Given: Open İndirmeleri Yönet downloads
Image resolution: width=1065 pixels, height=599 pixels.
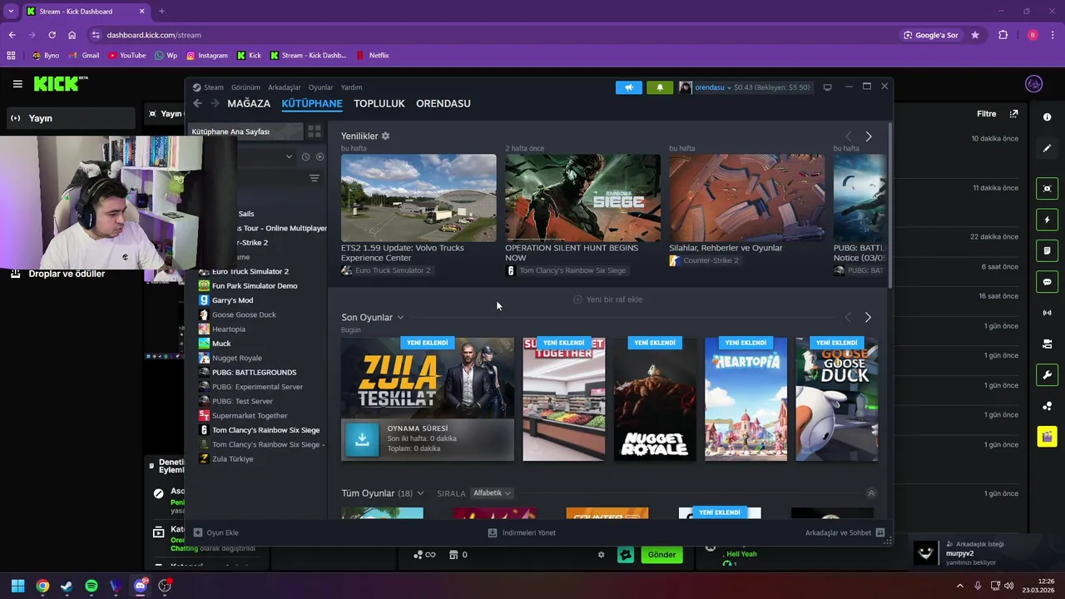Looking at the screenshot, I should tap(522, 532).
